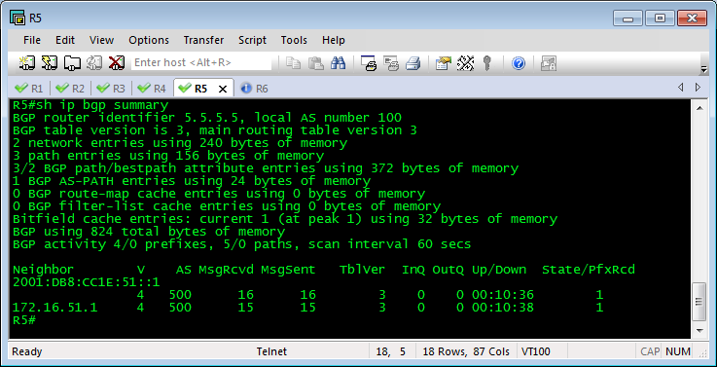The height and width of the screenshot is (367, 717).
Task: Click the neighbor address 172.16.51.1
Action: point(54,307)
